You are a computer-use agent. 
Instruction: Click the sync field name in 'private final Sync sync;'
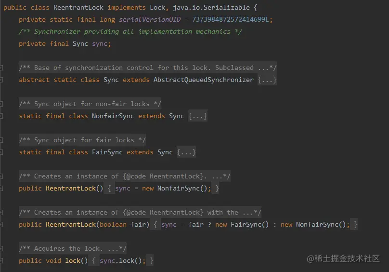(100, 44)
